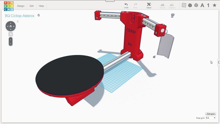The width and height of the screenshot is (220, 124).
Task: Click the Undo button
Action: pos(126,6)
